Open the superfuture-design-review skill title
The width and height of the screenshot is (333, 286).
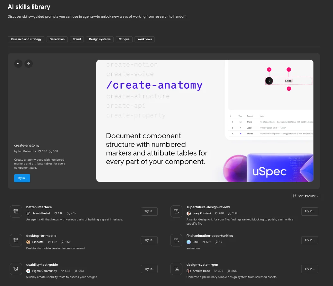tap(208, 207)
